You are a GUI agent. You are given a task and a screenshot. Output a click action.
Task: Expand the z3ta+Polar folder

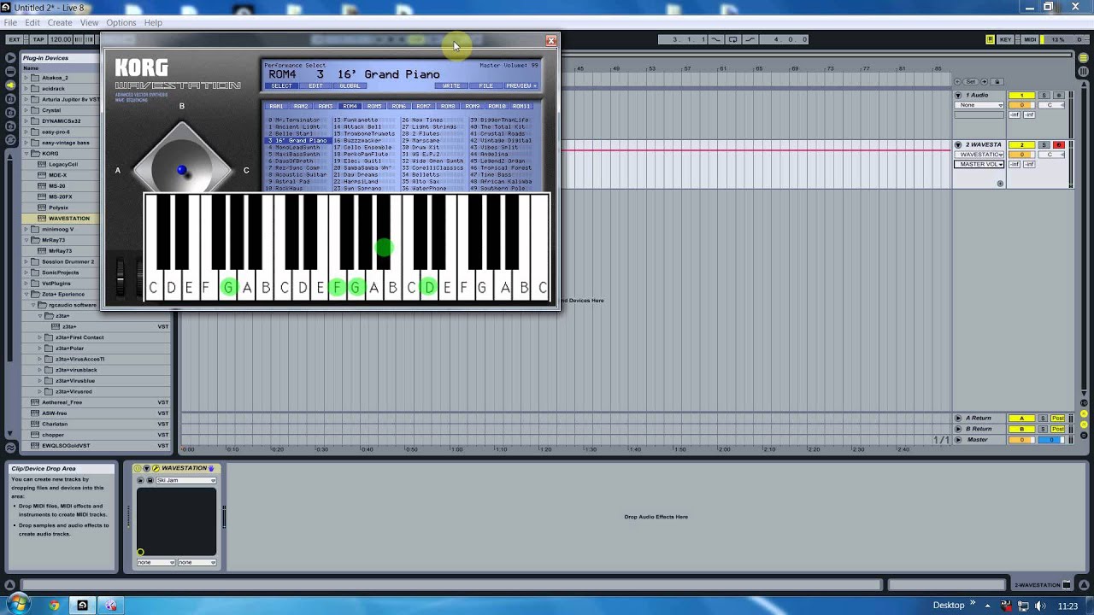coord(39,348)
